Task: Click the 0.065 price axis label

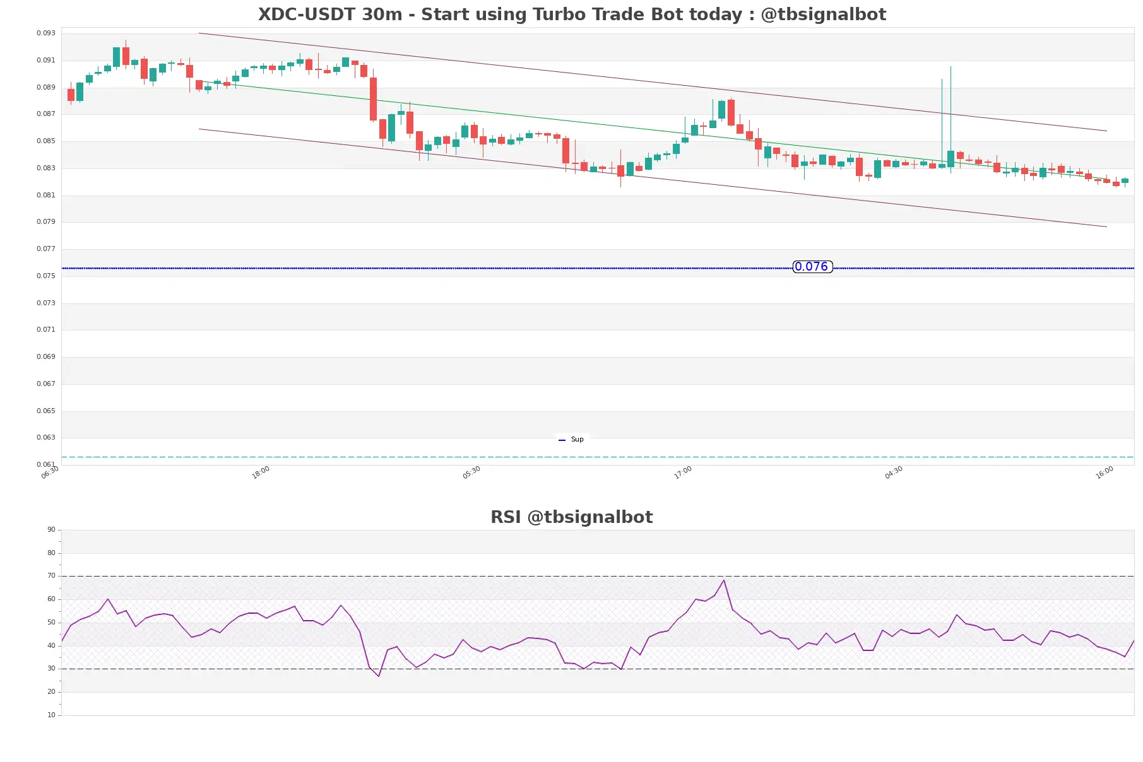Action: (46, 411)
